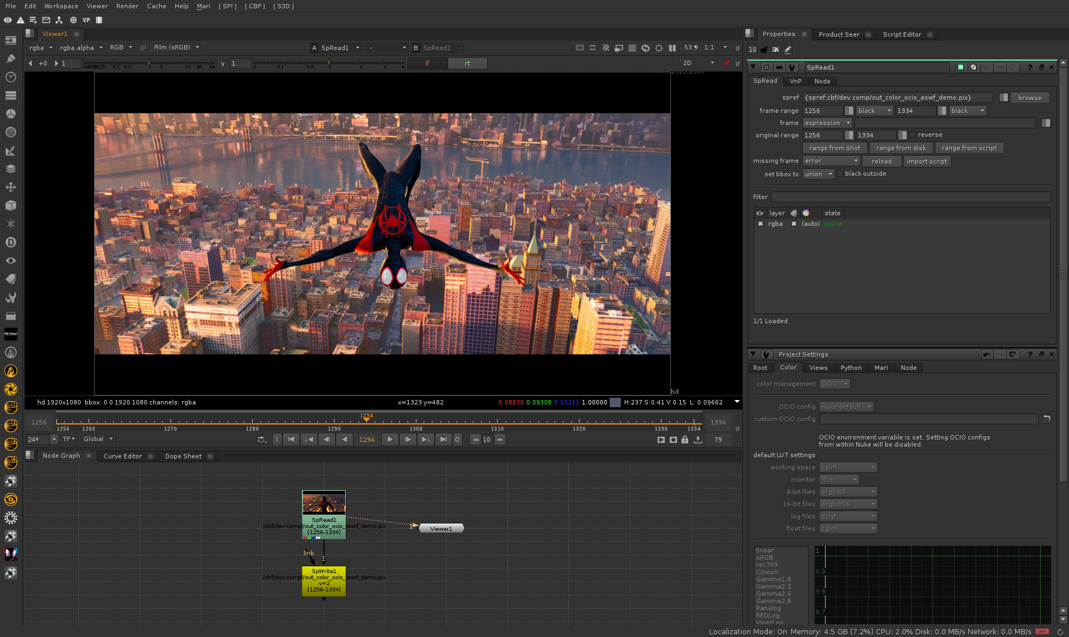Open the rgba.alpha channel dropdown

point(81,48)
